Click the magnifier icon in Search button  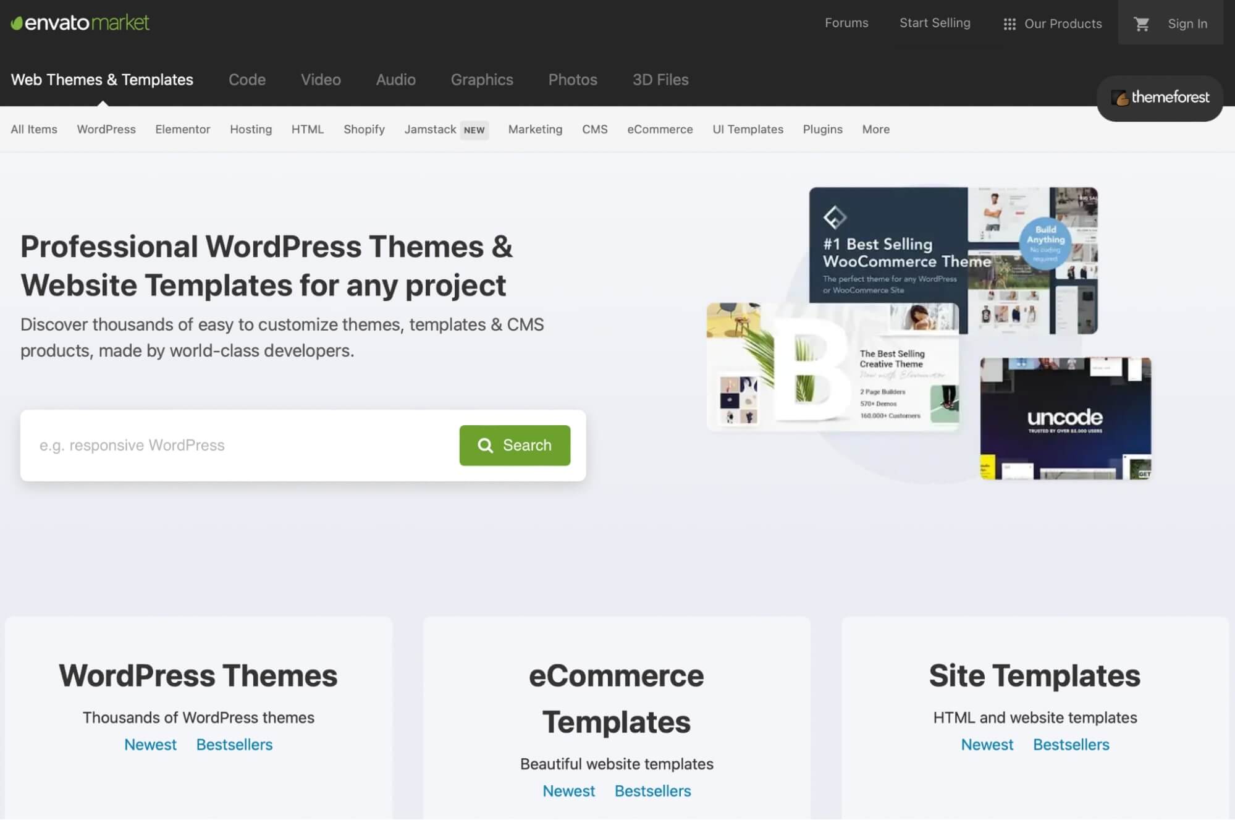click(x=486, y=446)
